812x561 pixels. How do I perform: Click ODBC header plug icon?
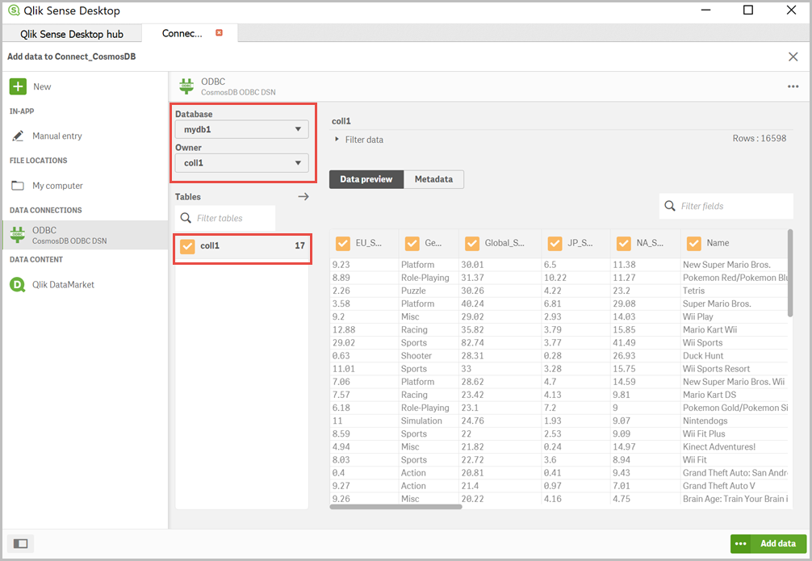[x=186, y=86]
